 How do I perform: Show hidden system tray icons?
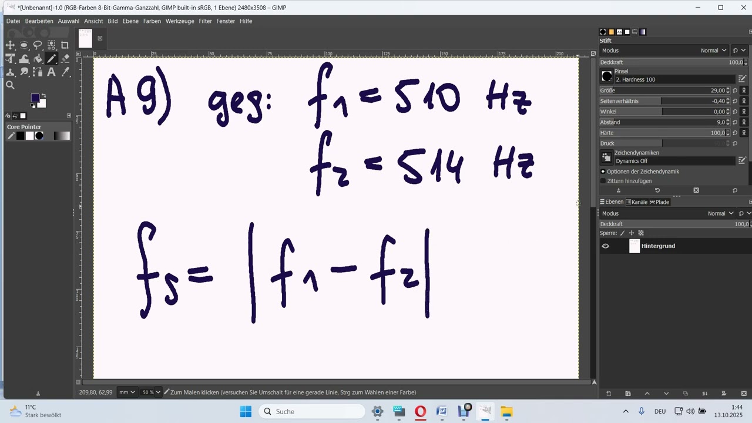click(x=626, y=411)
